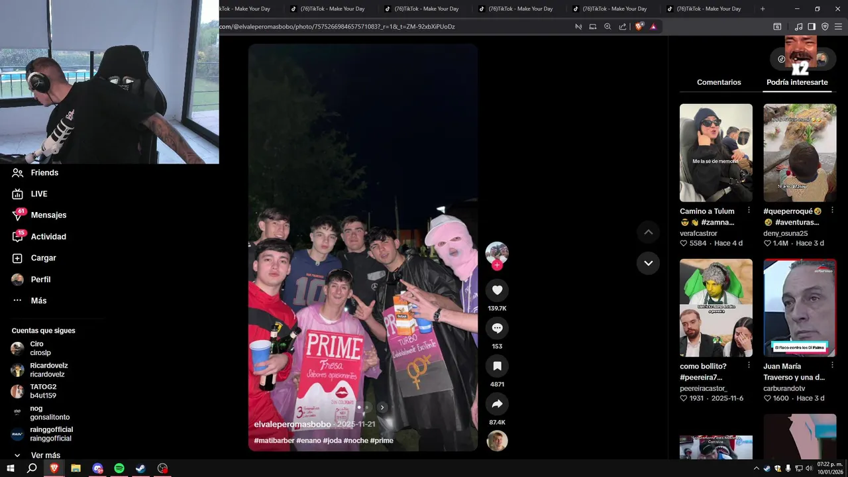848x477 pixels.
Task: Show next photo in the slideshow
Action: click(x=382, y=407)
